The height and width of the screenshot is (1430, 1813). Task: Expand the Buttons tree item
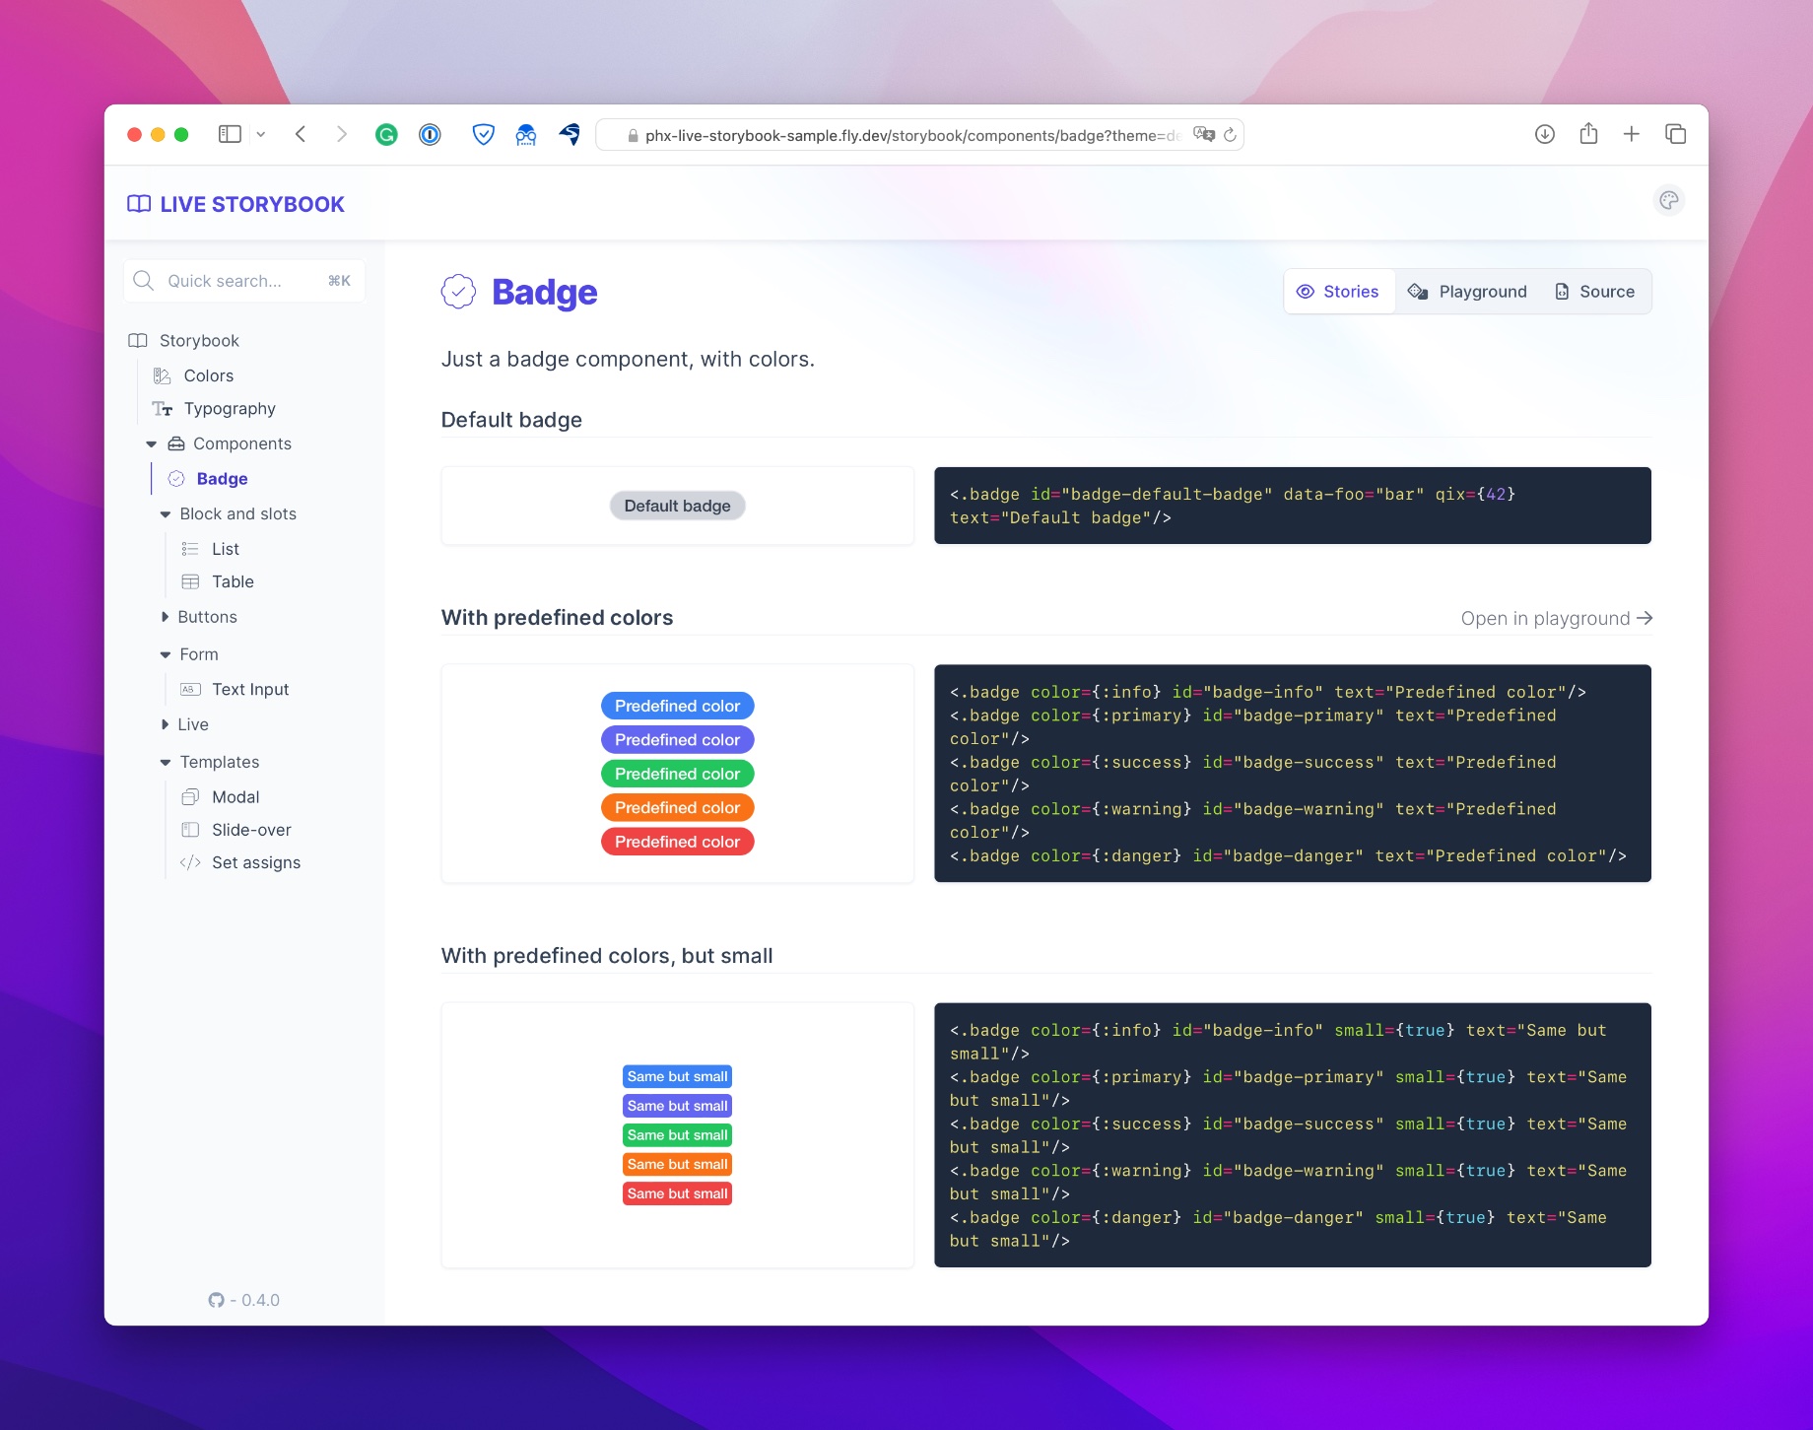pos(165,617)
